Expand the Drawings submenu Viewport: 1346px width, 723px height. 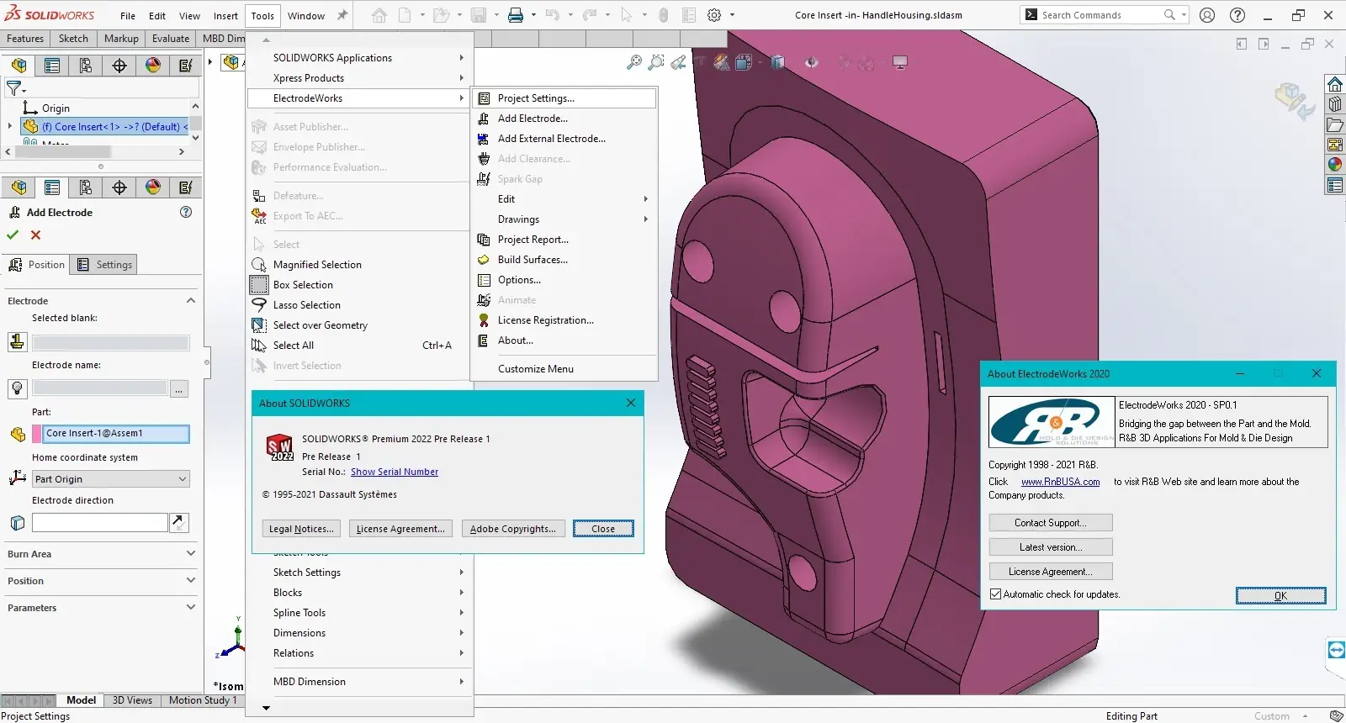pyautogui.click(x=646, y=219)
